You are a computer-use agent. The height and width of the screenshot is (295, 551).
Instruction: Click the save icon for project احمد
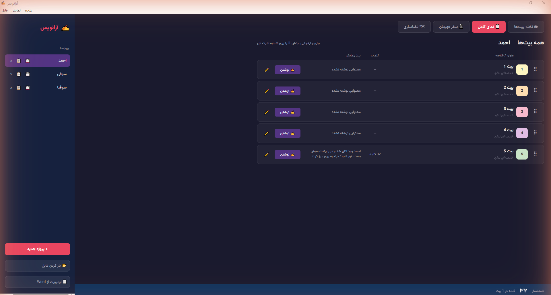click(28, 61)
